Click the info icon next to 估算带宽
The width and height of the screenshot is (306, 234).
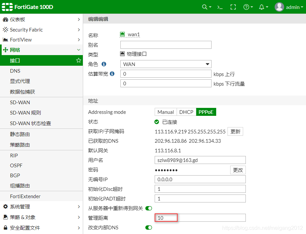coord(112,74)
